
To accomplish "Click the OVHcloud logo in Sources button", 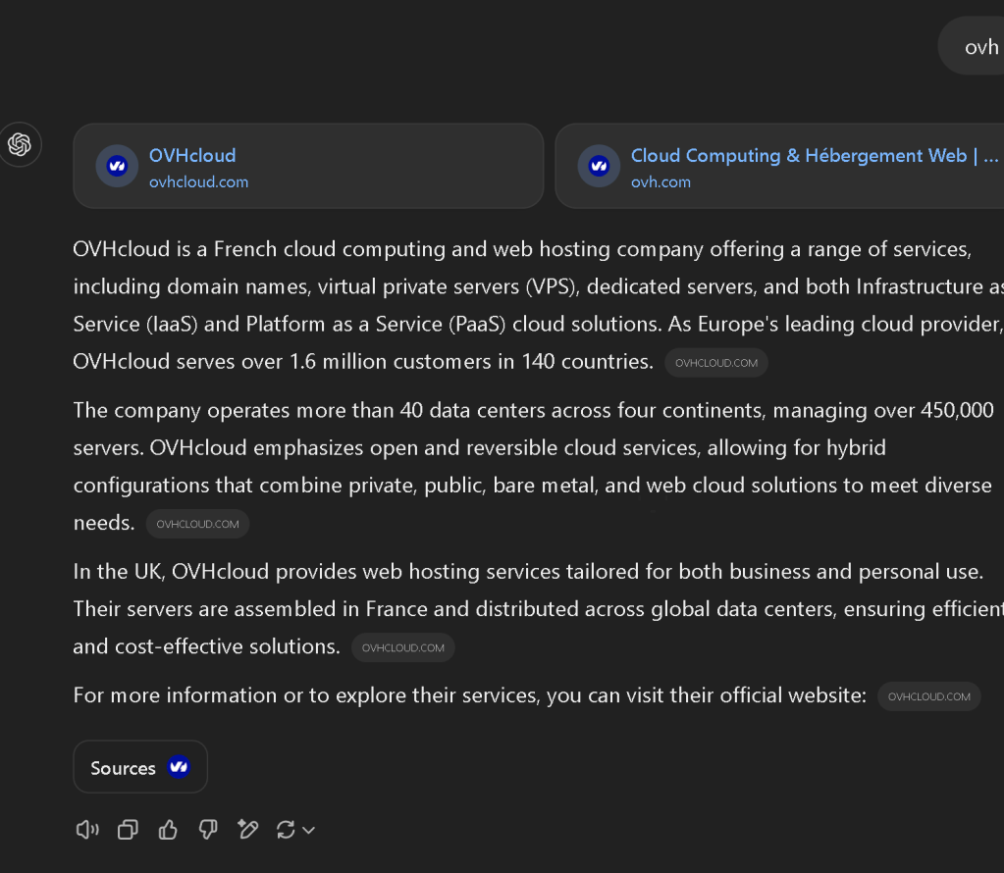I will (179, 767).
